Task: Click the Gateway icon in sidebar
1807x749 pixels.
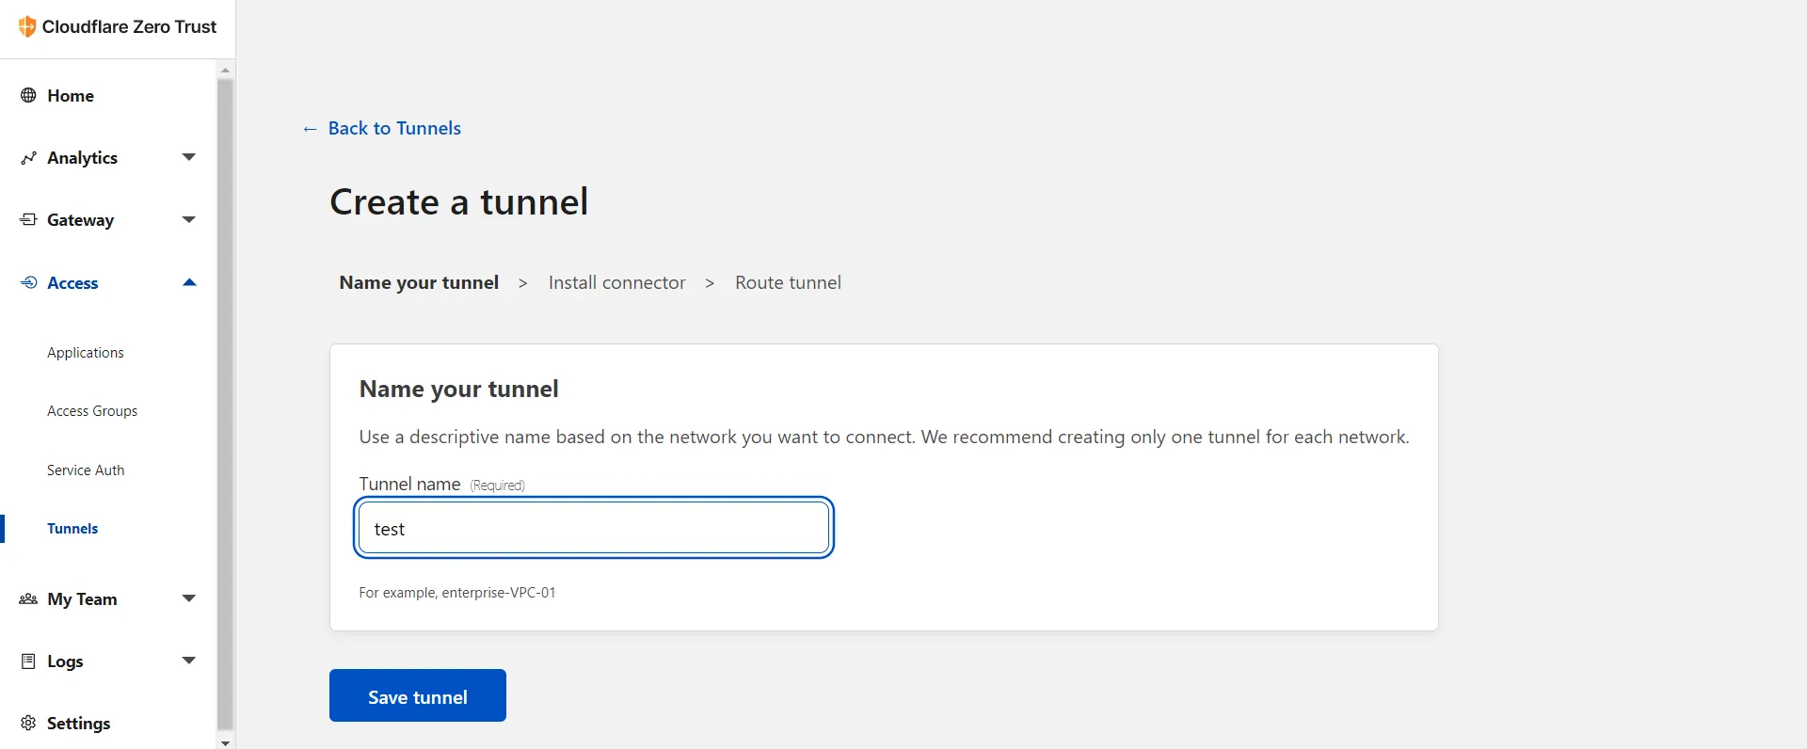Action: click(28, 219)
